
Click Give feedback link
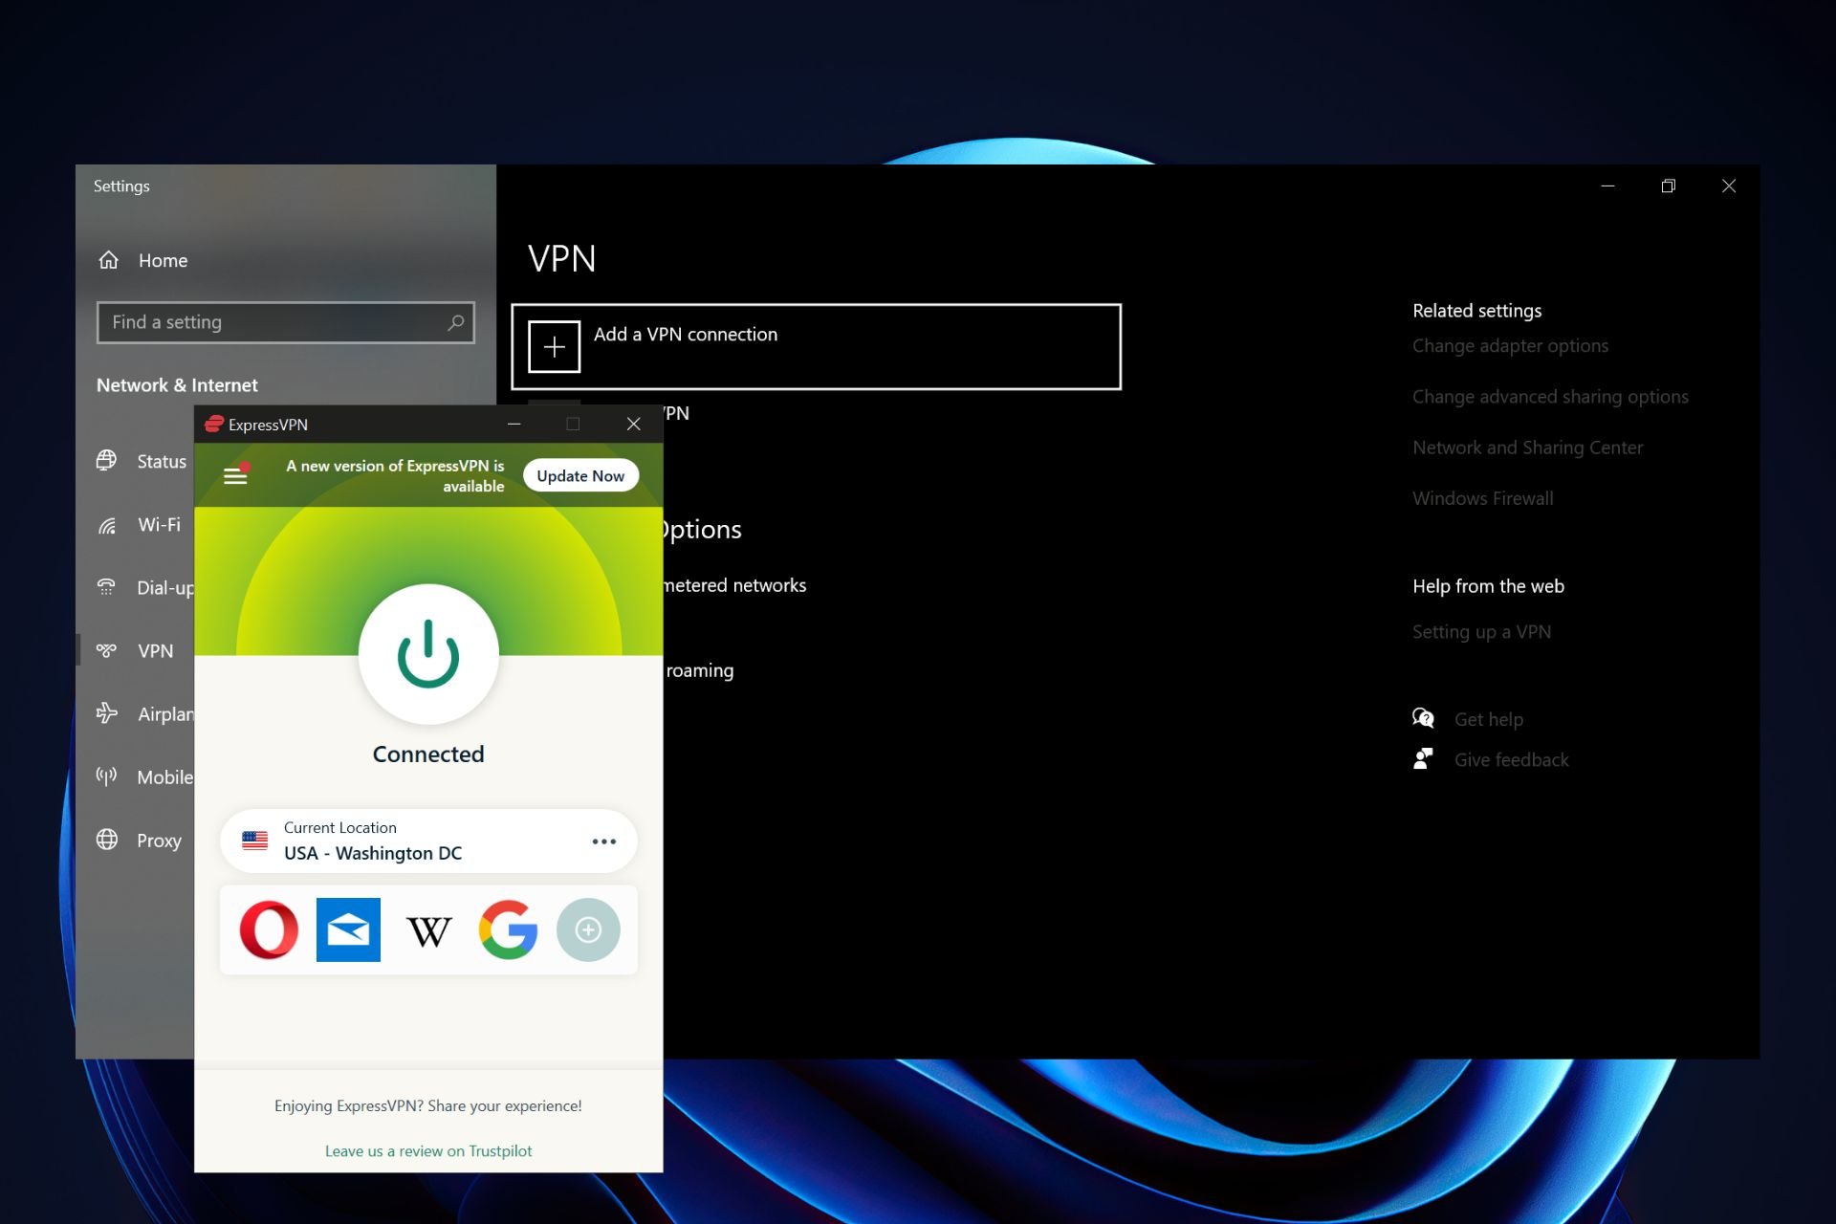click(1511, 760)
